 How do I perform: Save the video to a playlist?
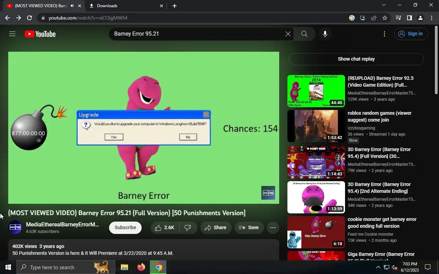(x=249, y=228)
